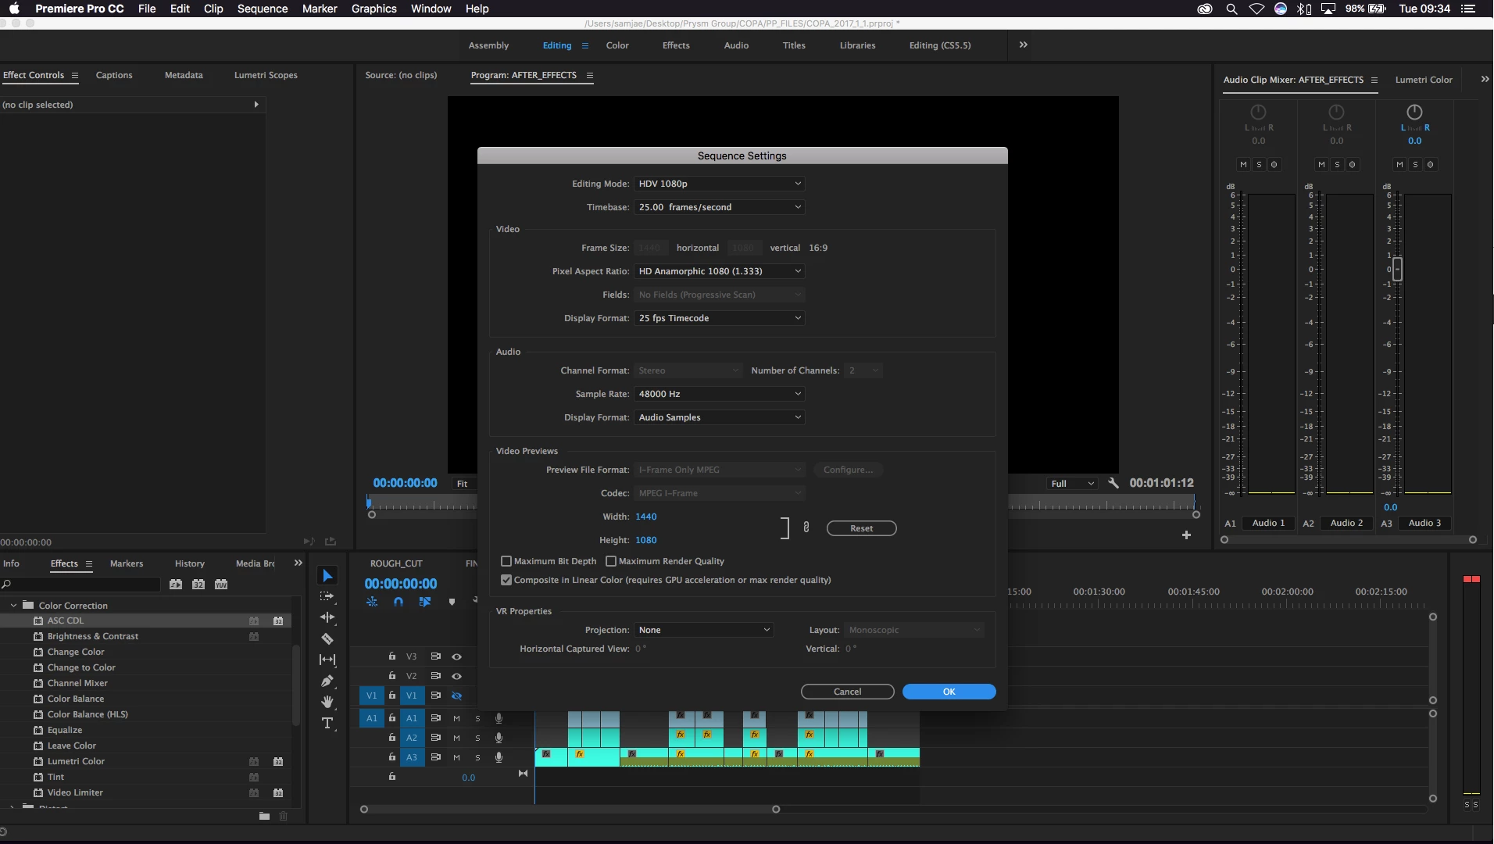Filter effects by YUV icon
Image resolution: width=1494 pixels, height=844 pixels.
tap(221, 585)
